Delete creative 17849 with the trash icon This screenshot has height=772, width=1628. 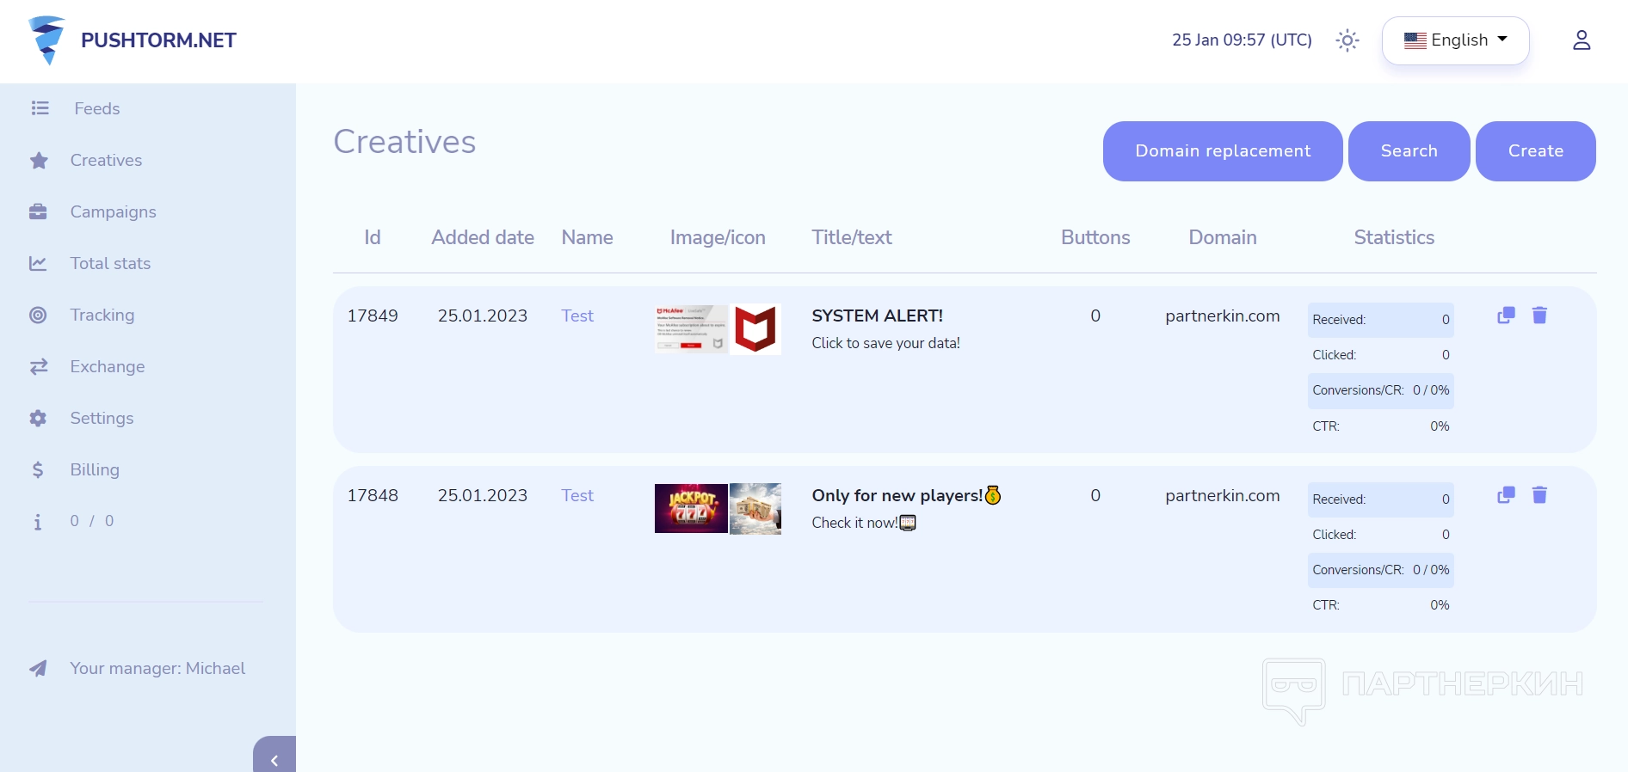click(1539, 316)
